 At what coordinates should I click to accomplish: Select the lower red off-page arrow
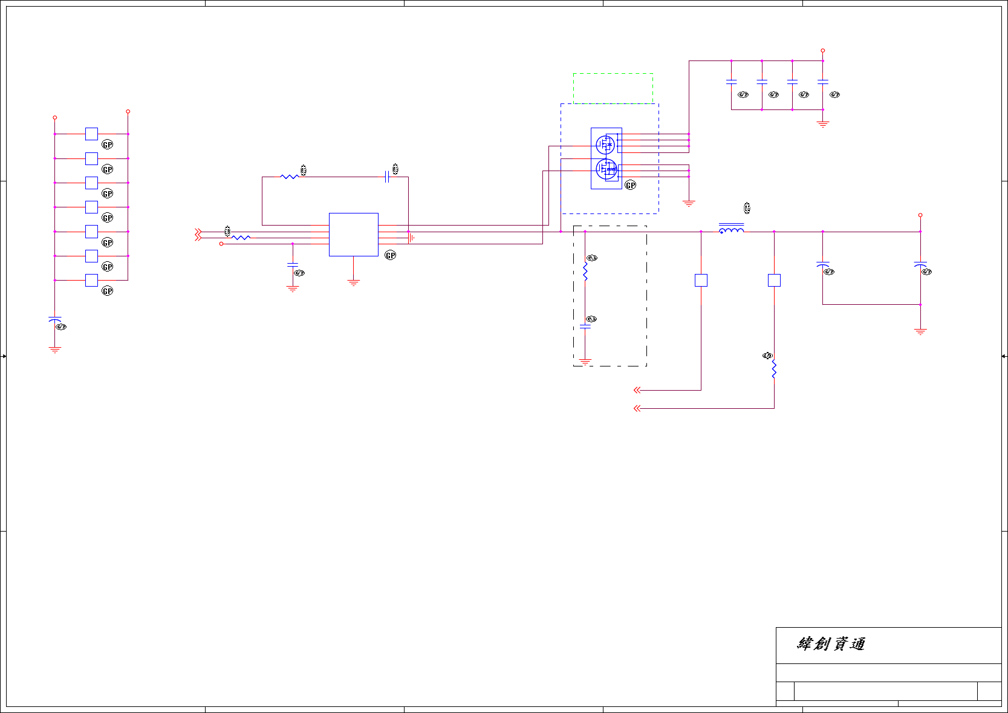pos(637,408)
